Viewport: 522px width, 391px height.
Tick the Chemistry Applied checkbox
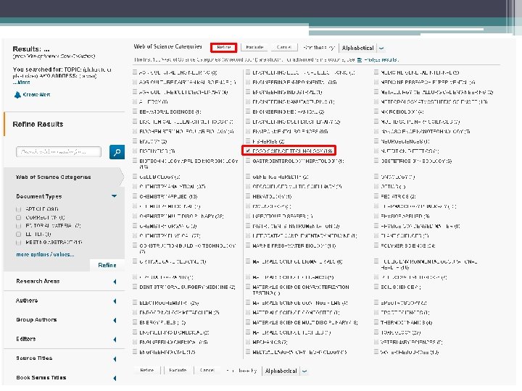pyautogui.click(x=135, y=196)
